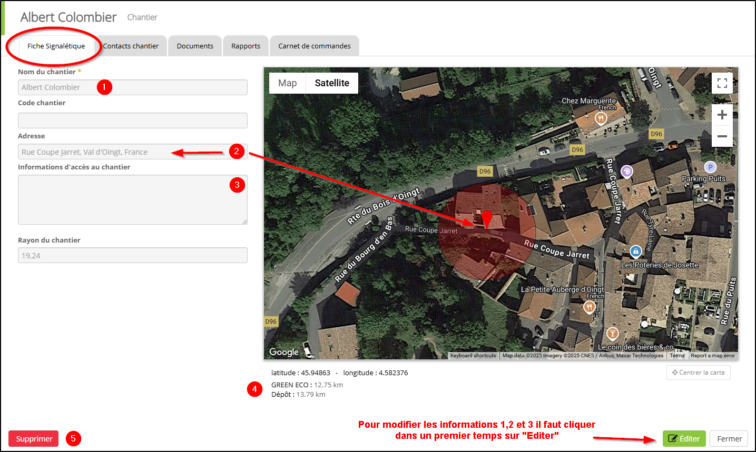
Task: Click the GREEN ECO distance 12.75 km
Action: pyautogui.click(x=328, y=385)
